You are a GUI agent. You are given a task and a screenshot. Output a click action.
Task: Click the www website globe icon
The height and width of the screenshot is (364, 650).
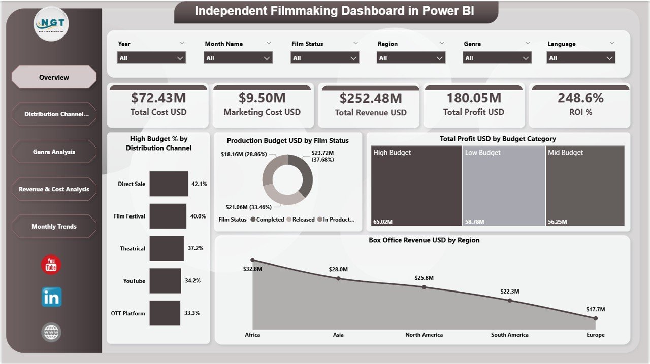point(51,332)
